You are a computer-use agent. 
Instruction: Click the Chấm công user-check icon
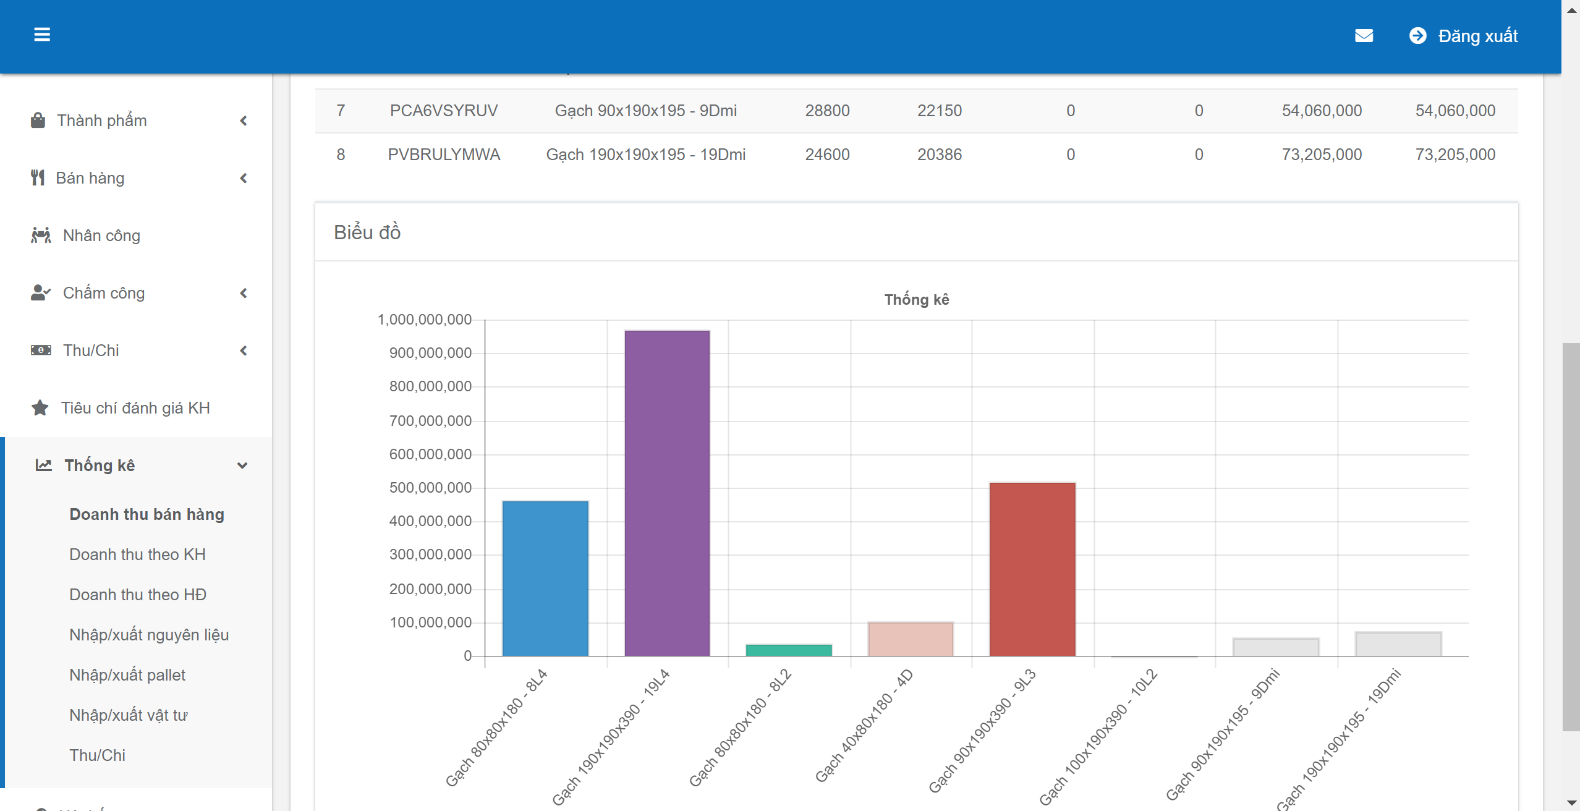click(x=41, y=292)
